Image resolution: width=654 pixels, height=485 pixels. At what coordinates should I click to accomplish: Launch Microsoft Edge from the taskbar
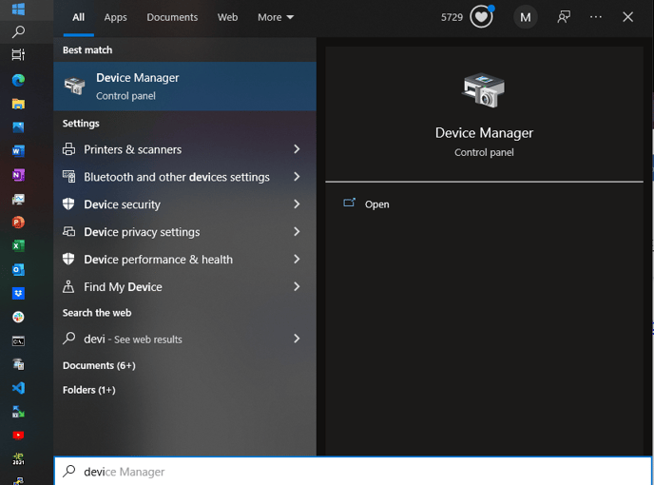18,80
